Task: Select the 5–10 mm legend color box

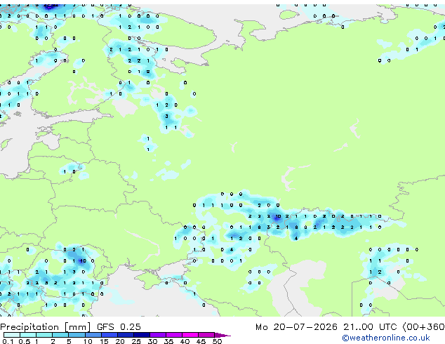Action: (x=77, y=335)
